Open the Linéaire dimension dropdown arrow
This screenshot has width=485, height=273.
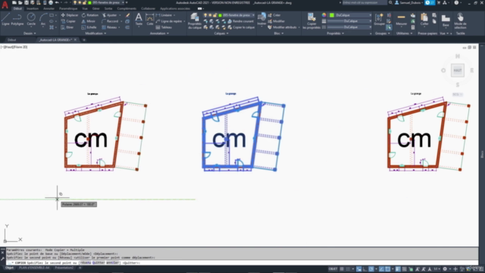click(x=174, y=15)
